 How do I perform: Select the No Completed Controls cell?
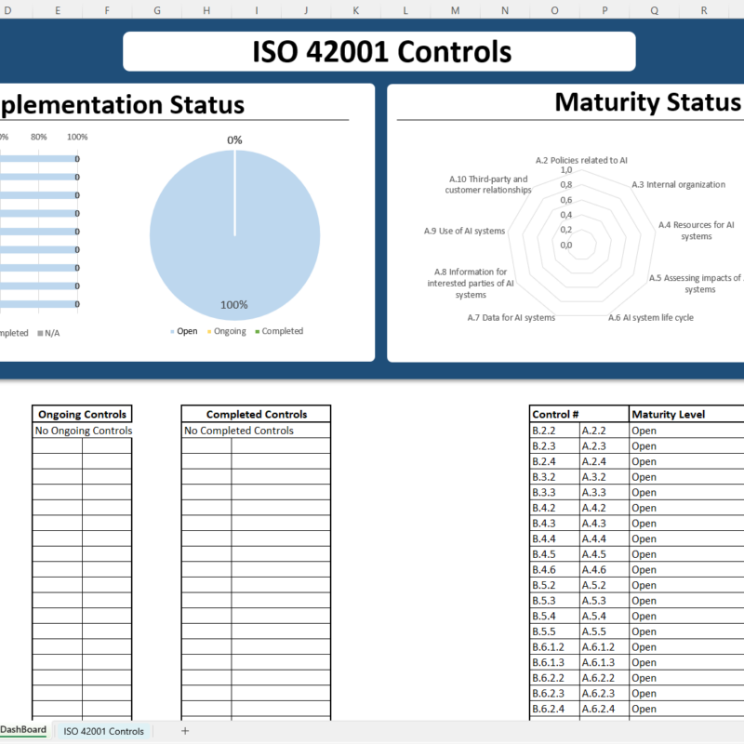pos(256,431)
